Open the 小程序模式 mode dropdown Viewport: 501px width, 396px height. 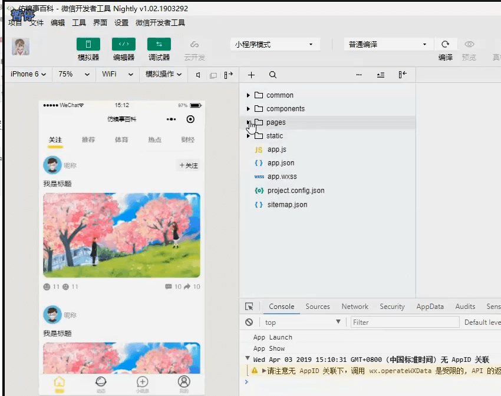click(275, 44)
